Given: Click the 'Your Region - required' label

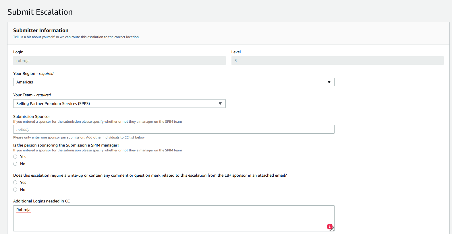Looking at the screenshot, I should click(x=33, y=73).
